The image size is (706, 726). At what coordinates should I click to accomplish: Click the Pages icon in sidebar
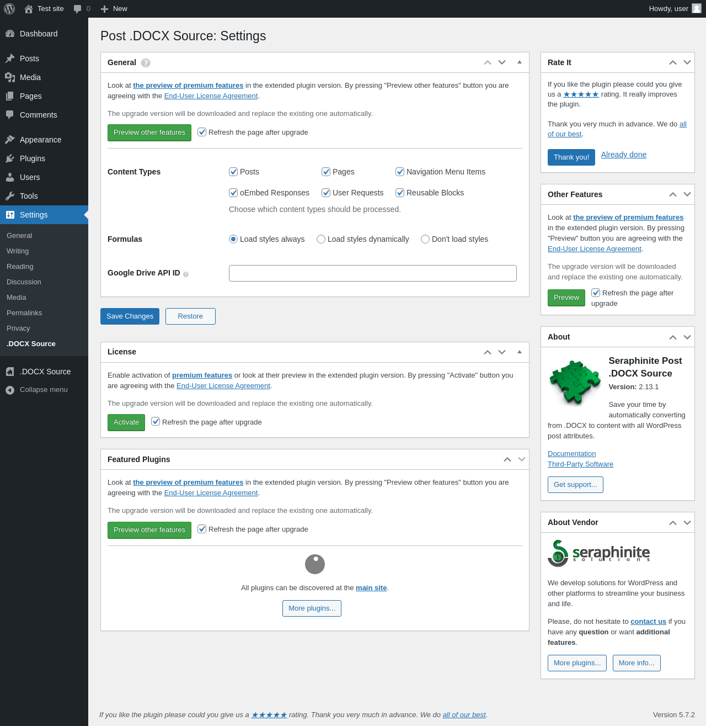10,96
